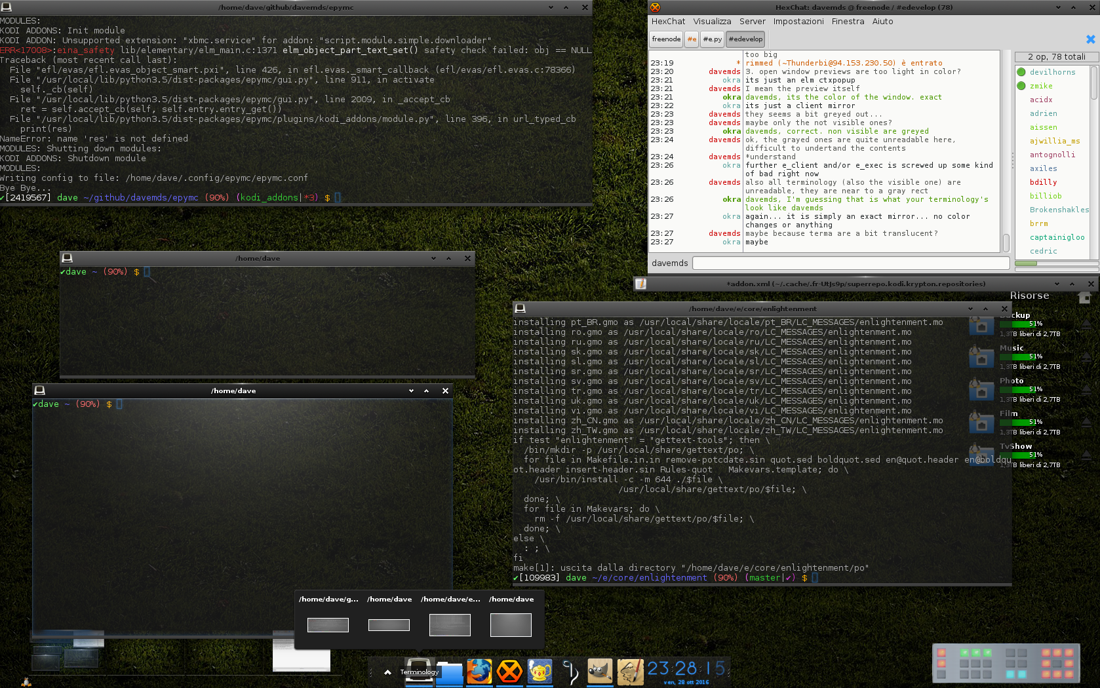Expand the dock up-arrow menu
1100x688 pixels.
tap(387, 672)
